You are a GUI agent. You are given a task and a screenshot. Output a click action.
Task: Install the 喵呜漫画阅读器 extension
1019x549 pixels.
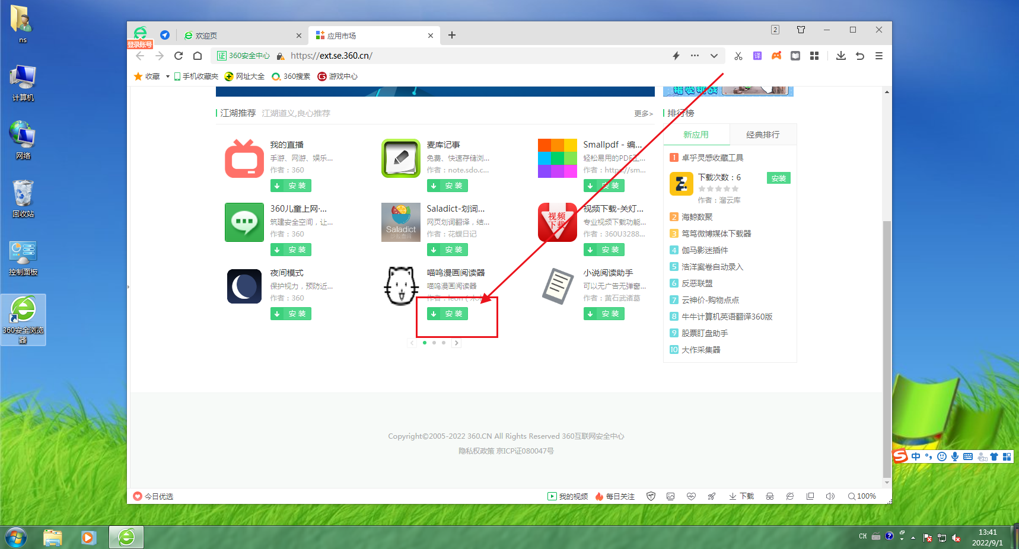coord(447,314)
